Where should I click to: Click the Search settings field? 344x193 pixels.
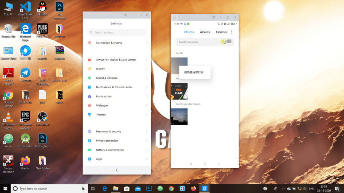pyautogui.click(x=117, y=32)
